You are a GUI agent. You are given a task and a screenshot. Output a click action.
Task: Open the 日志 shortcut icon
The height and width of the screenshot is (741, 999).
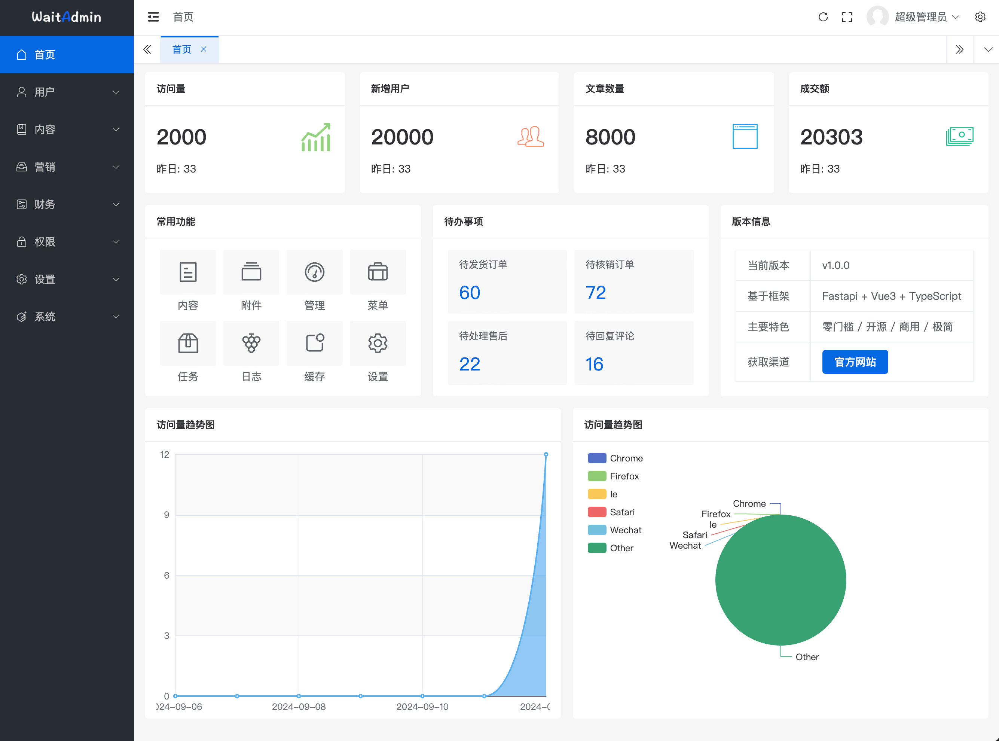tap(251, 343)
